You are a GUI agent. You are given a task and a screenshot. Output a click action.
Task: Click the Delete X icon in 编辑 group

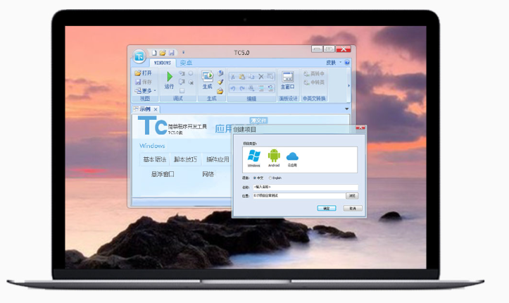261,77
